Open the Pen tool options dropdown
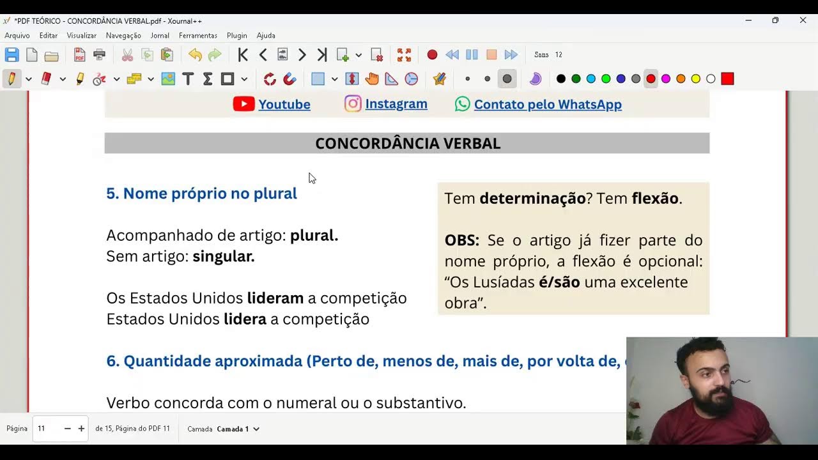The width and height of the screenshot is (818, 460). pos(28,79)
